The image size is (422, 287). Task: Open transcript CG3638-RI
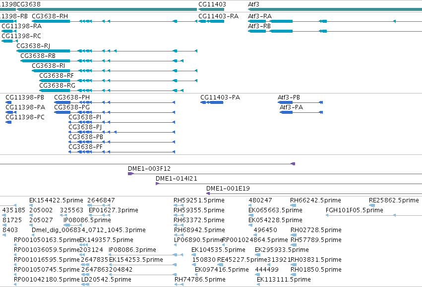coord(49,66)
